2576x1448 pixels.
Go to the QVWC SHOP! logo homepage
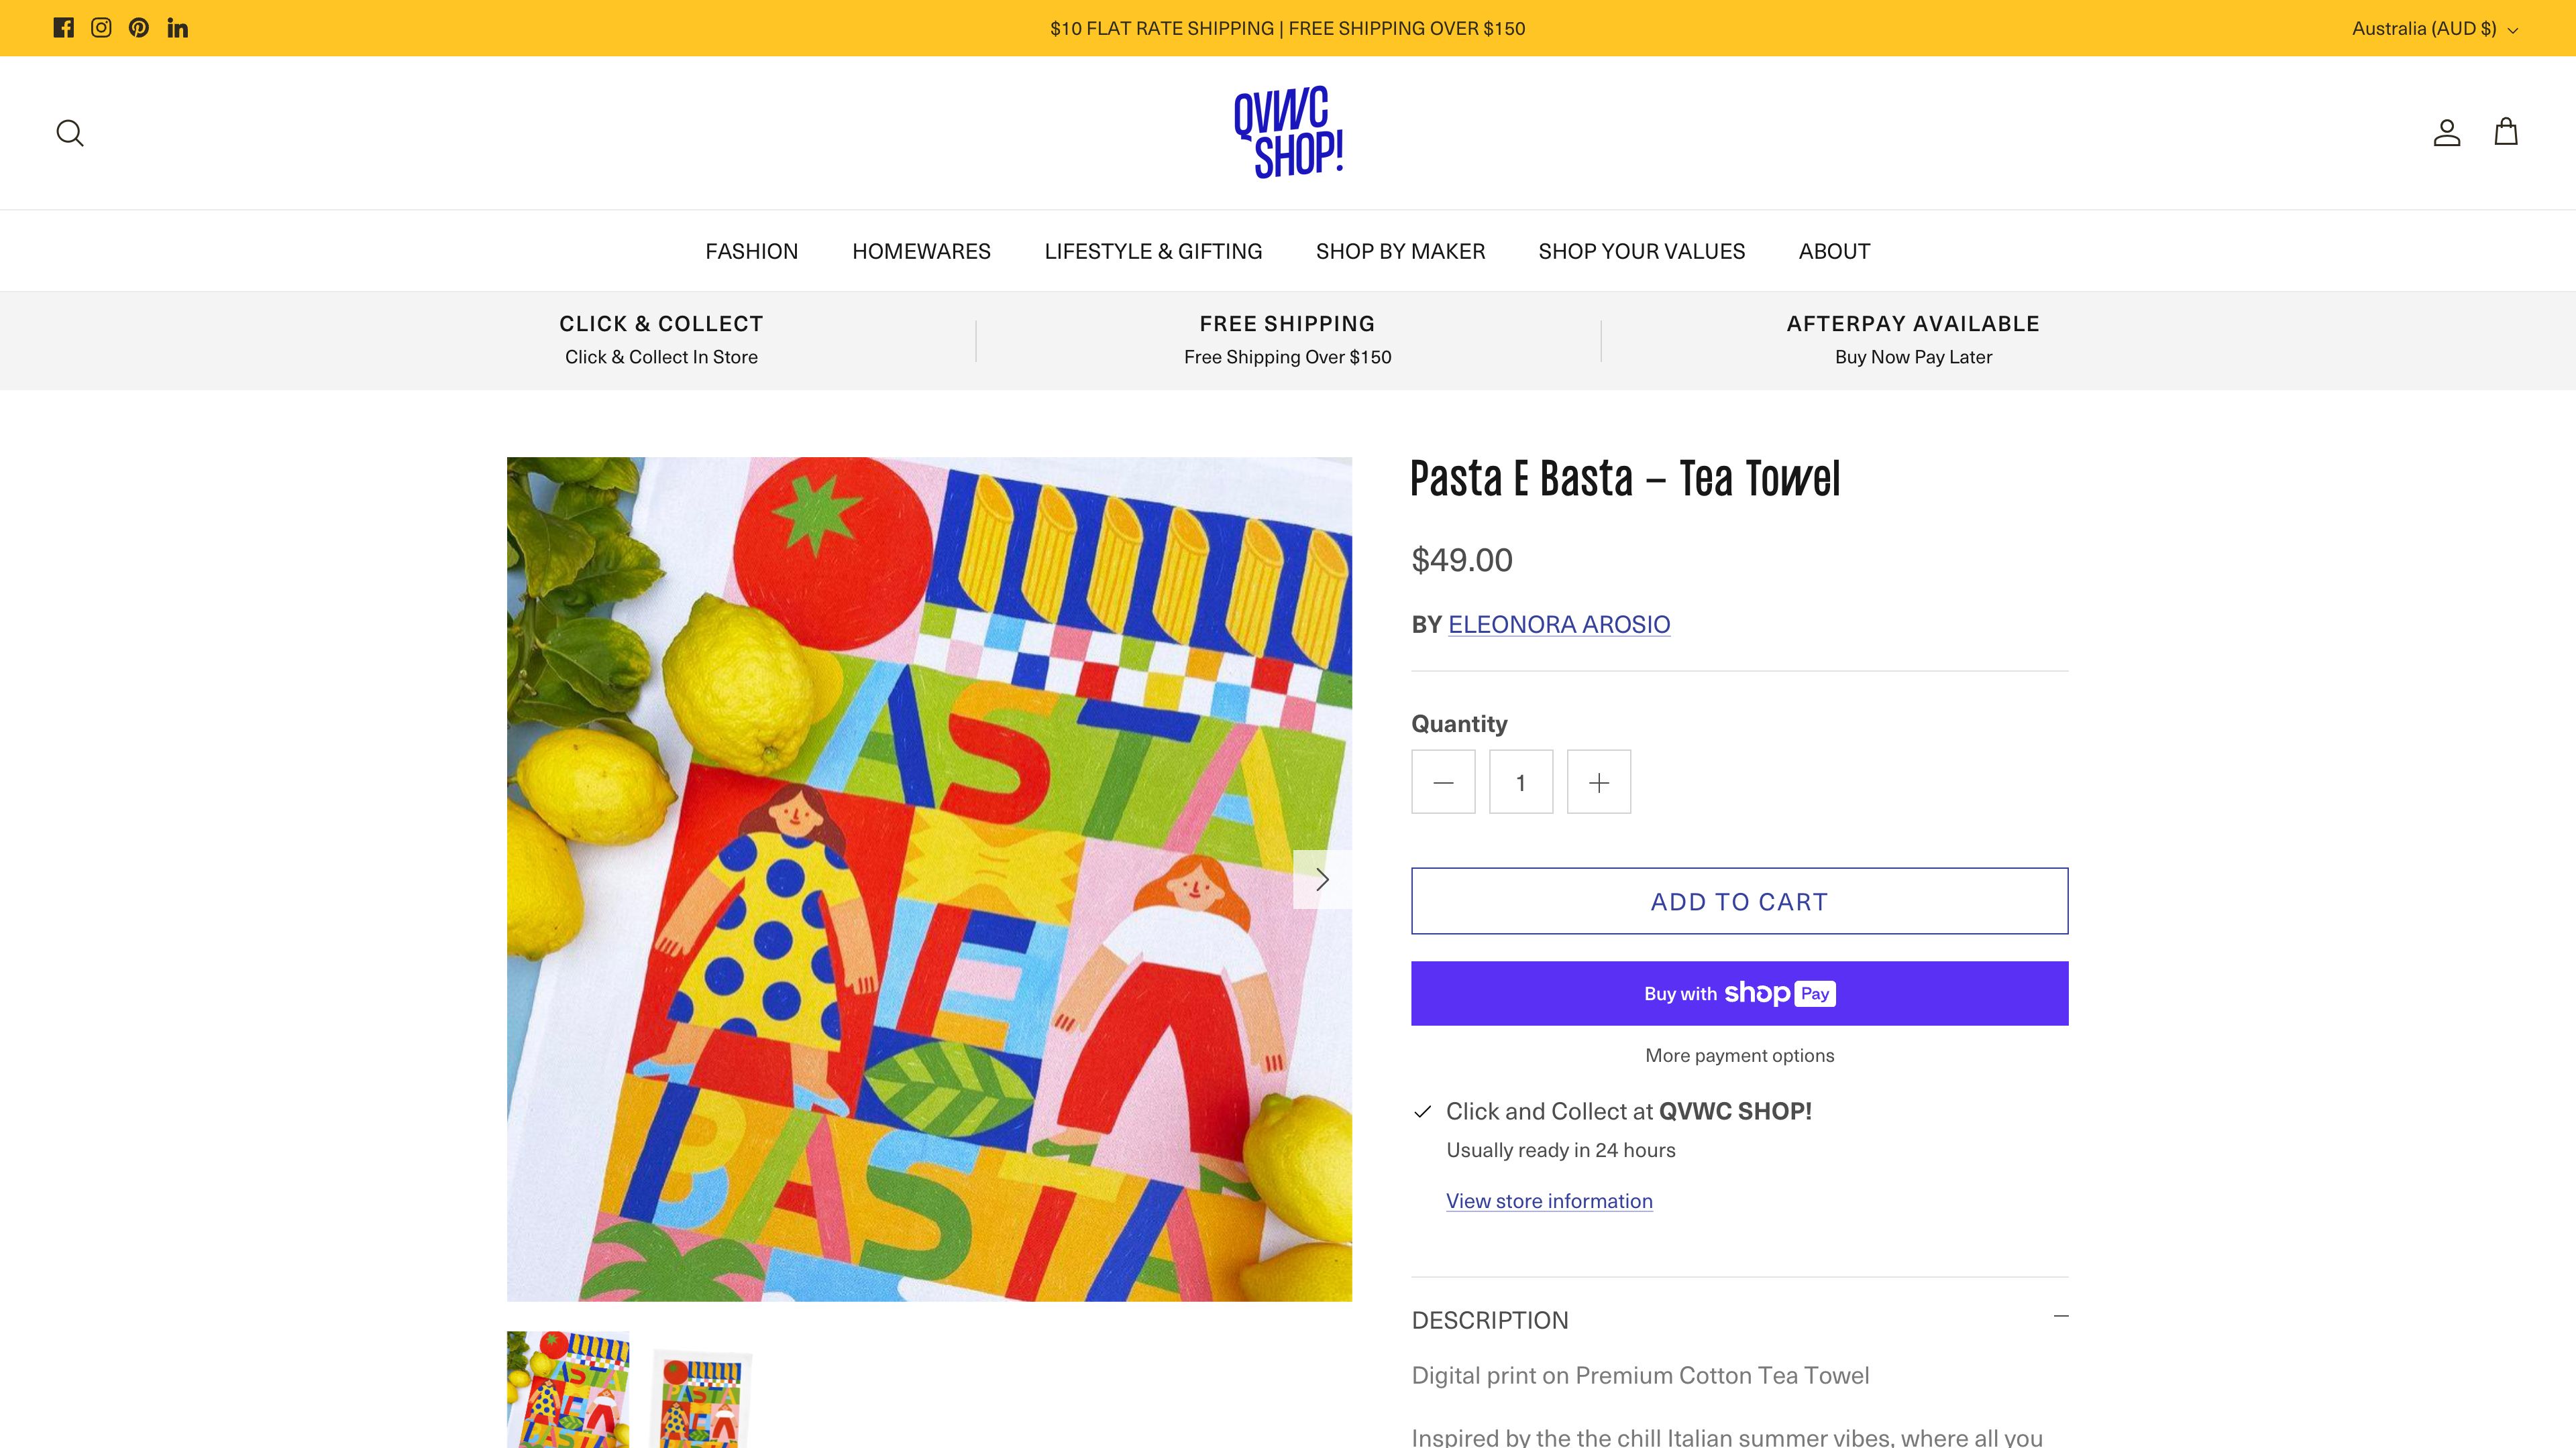coord(1288,133)
